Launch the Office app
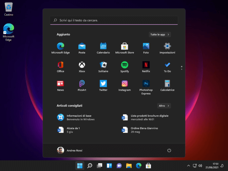 click(61, 67)
